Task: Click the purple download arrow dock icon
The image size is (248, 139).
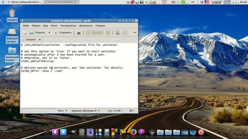Action: [55, 132]
